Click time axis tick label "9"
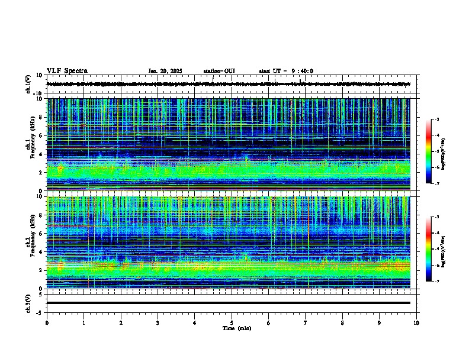This screenshot has height=362, width=469. pyautogui.click(x=379, y=323)
